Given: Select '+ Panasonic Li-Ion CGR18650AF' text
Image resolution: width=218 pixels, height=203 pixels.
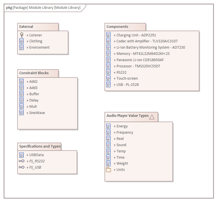Looking at the screenshot, I should pyautogui.click(x=139, y=60).
